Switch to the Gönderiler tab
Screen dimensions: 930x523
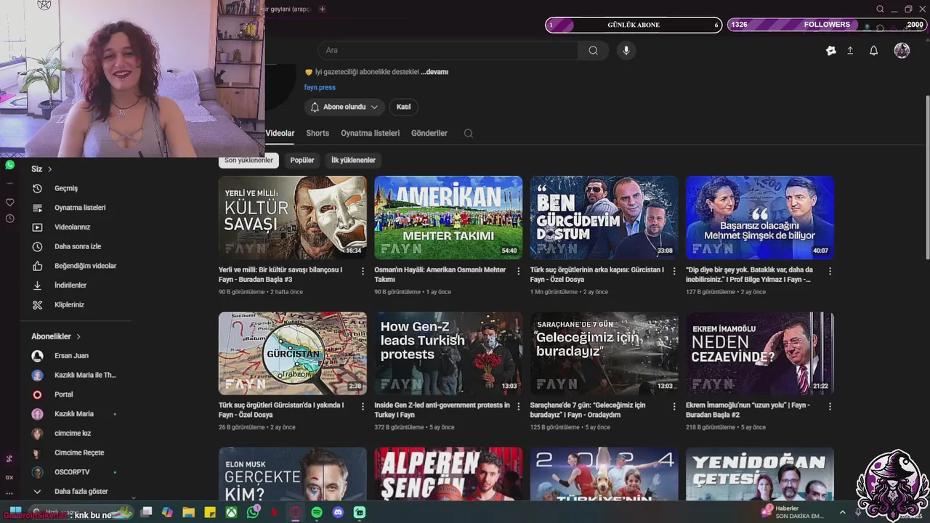(x=429, y=133)
